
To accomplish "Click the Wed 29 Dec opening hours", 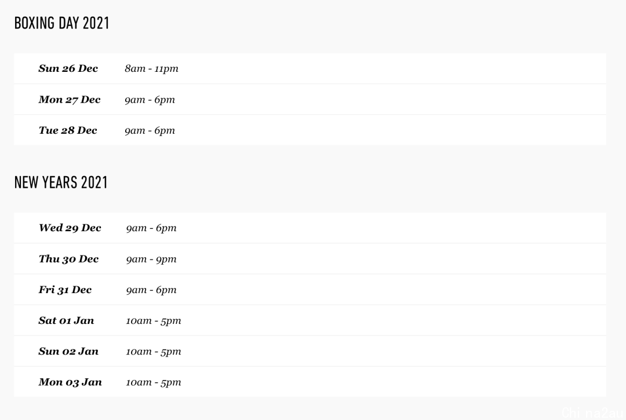I will (x=151, y=228).
